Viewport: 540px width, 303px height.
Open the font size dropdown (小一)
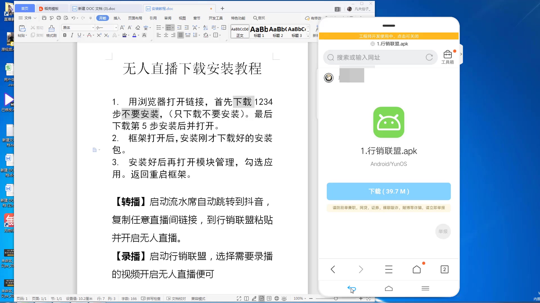pos(116,27)
